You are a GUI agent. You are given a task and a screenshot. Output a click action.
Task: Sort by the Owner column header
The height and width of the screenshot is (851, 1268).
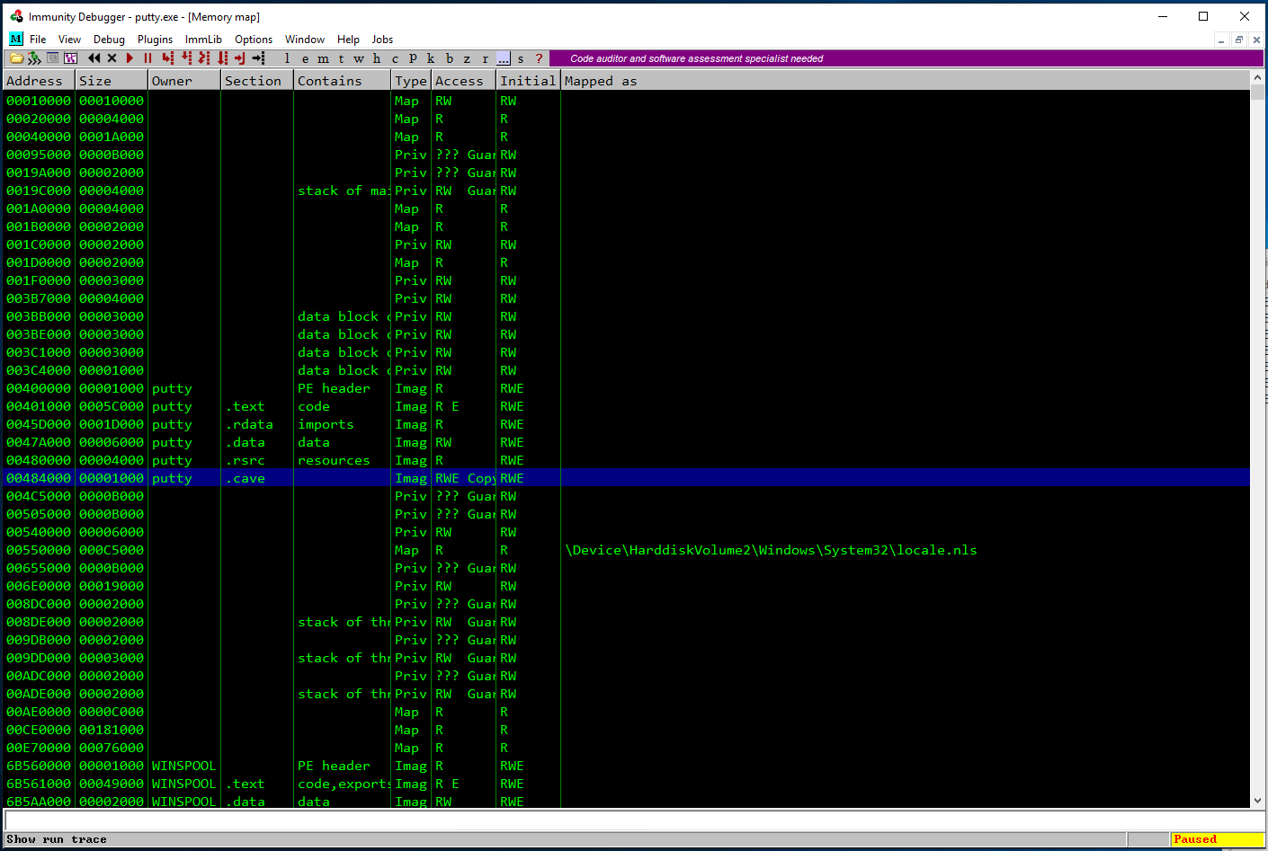(184, 81)
